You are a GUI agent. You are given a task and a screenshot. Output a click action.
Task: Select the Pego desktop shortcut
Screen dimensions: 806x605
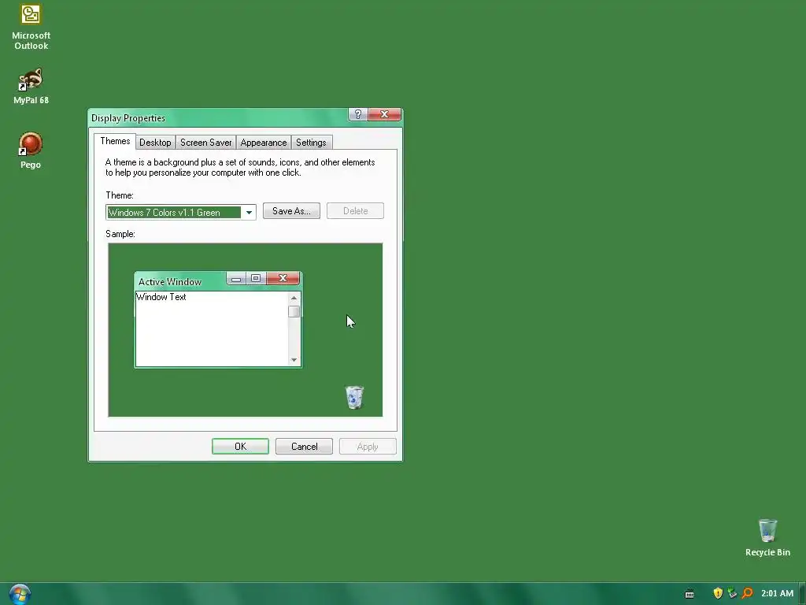[x=31, y=150]
